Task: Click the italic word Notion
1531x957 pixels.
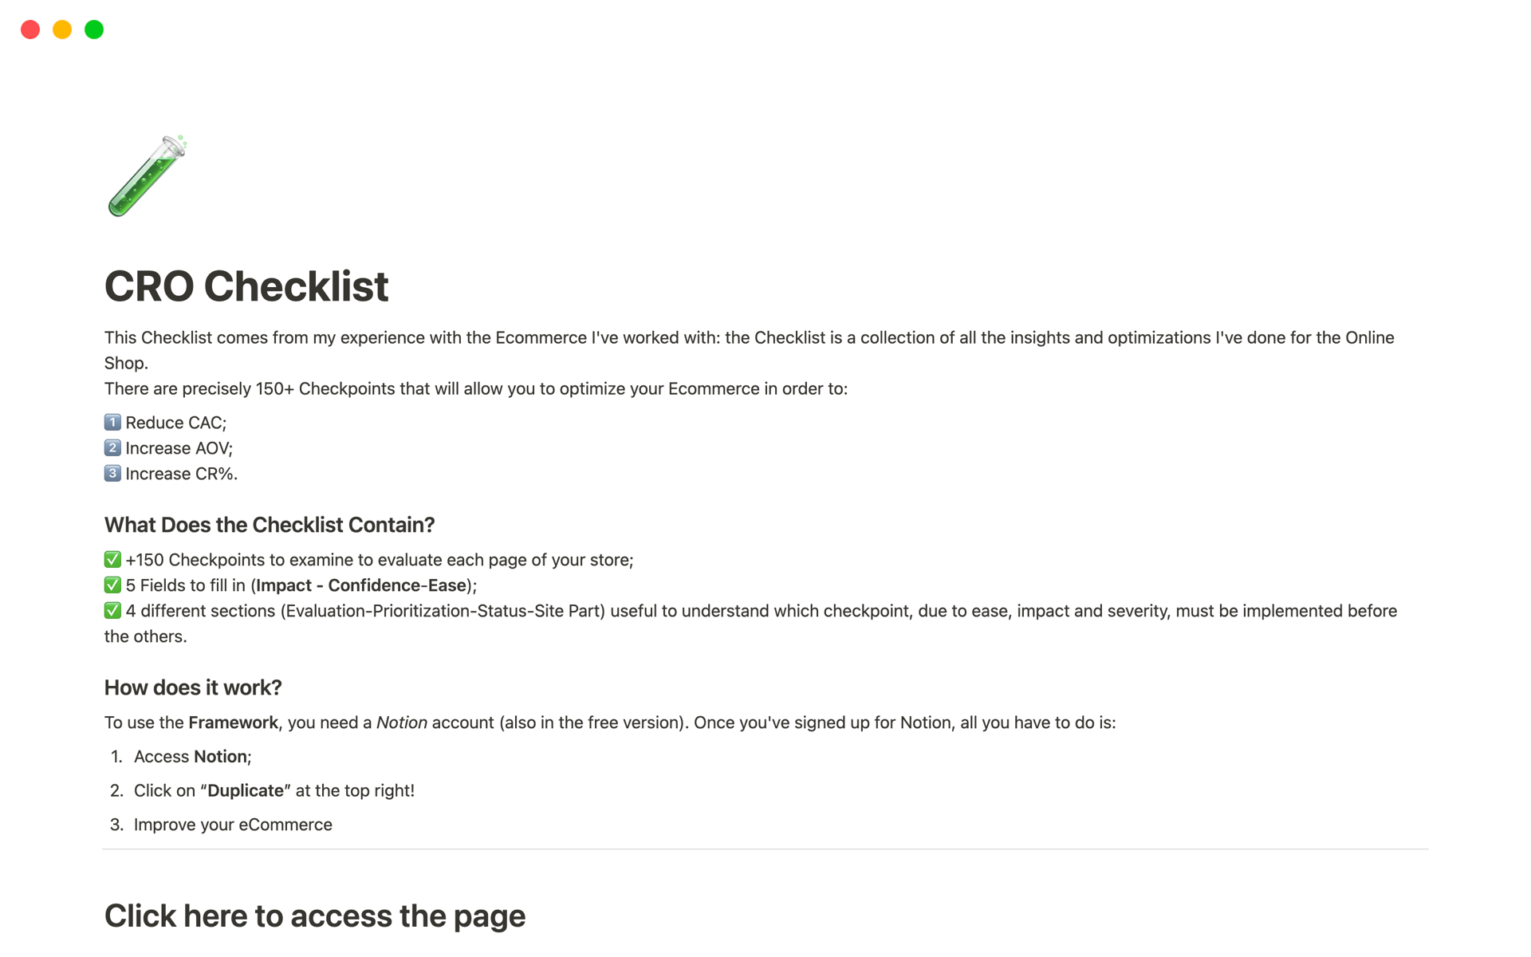Action: pos(401,723)
